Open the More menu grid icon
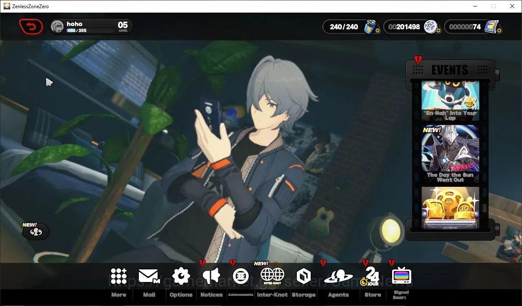 click(118, 276)
